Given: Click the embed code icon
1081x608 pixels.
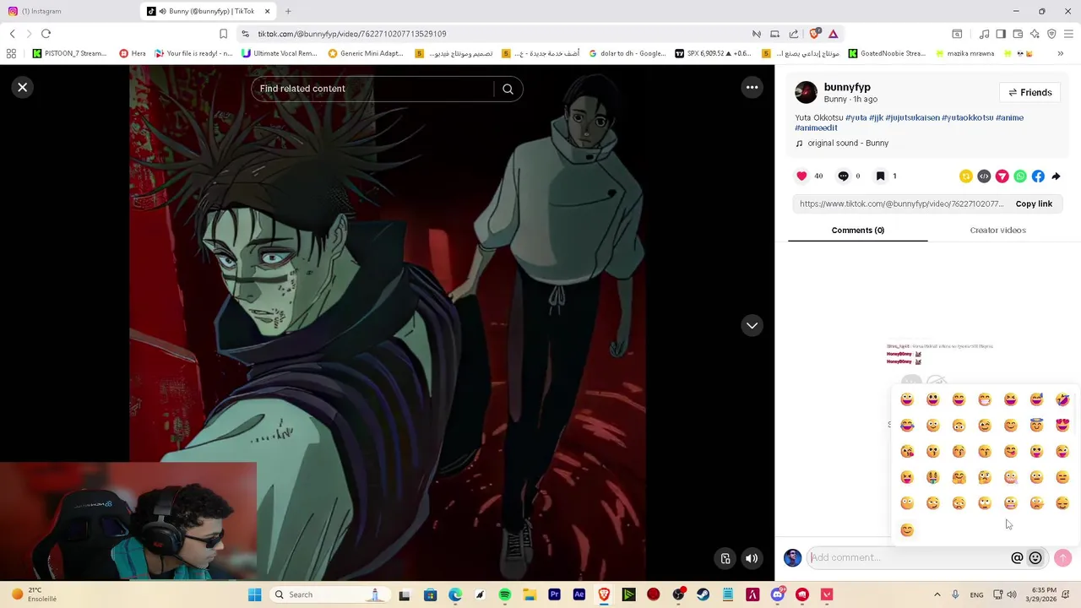Looking at the screenshot, I should click(984, 176).
